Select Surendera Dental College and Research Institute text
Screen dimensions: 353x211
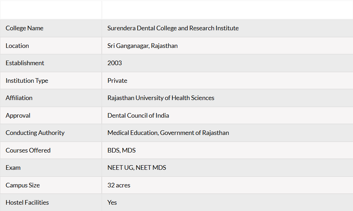pos(173,28)
